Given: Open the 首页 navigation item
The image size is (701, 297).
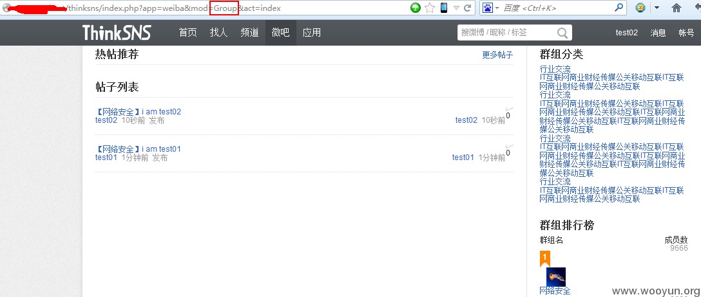Looking at the screenshot, I should pos(187,33).
